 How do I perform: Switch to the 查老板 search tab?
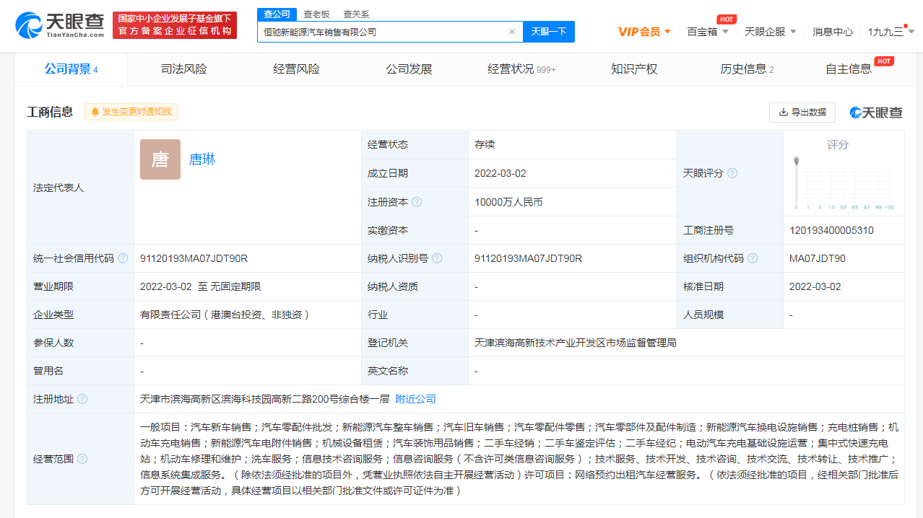click(x=316, y=14)
